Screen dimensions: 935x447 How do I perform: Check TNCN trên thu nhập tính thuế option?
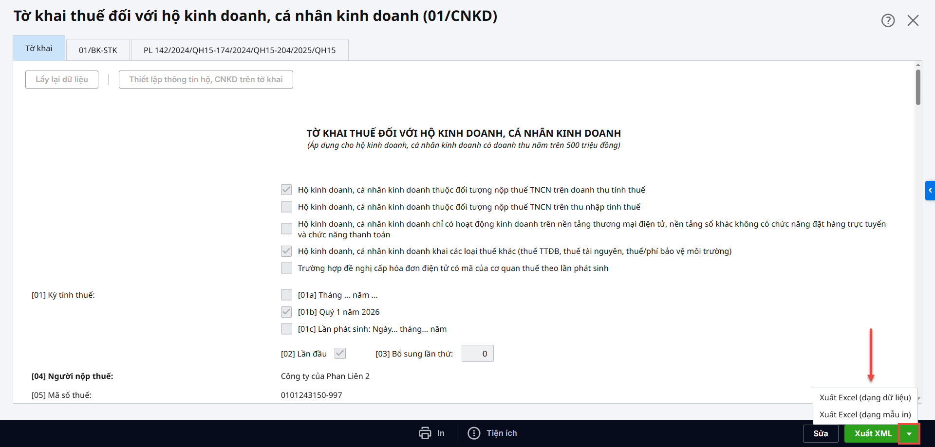[286, 207]
